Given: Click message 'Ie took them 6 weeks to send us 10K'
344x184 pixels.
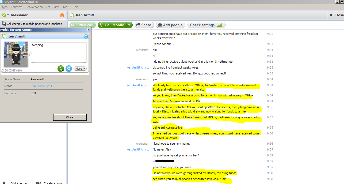Looking at the screenshot, I should pyautogui.click(x=177, y=101).
